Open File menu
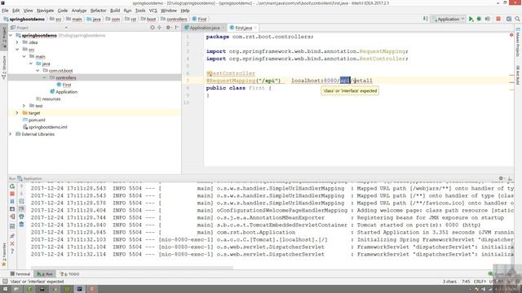This screenshot has width=522, height=293. click(5, 11)
